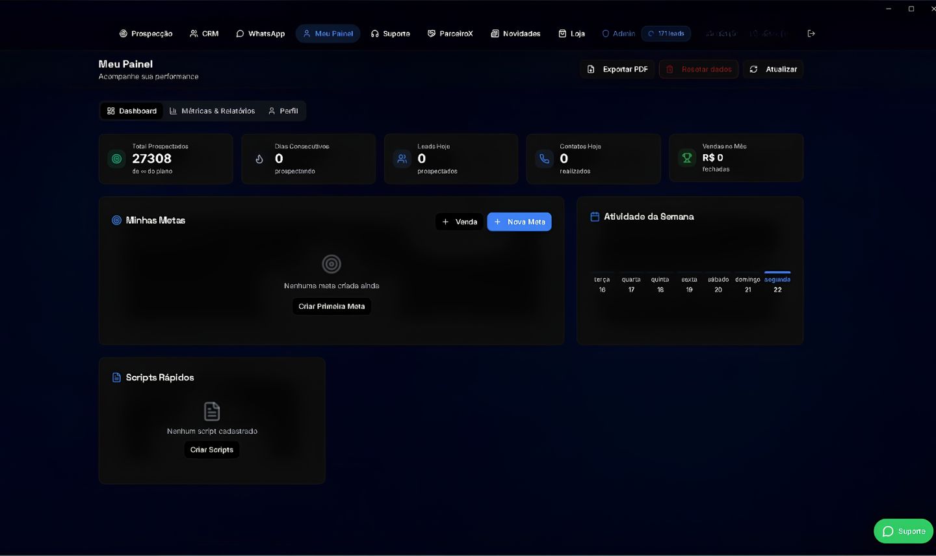Maximize the application window
This screenshot has width=936, height=556.
pyautogui.click(x=911, y=8)
